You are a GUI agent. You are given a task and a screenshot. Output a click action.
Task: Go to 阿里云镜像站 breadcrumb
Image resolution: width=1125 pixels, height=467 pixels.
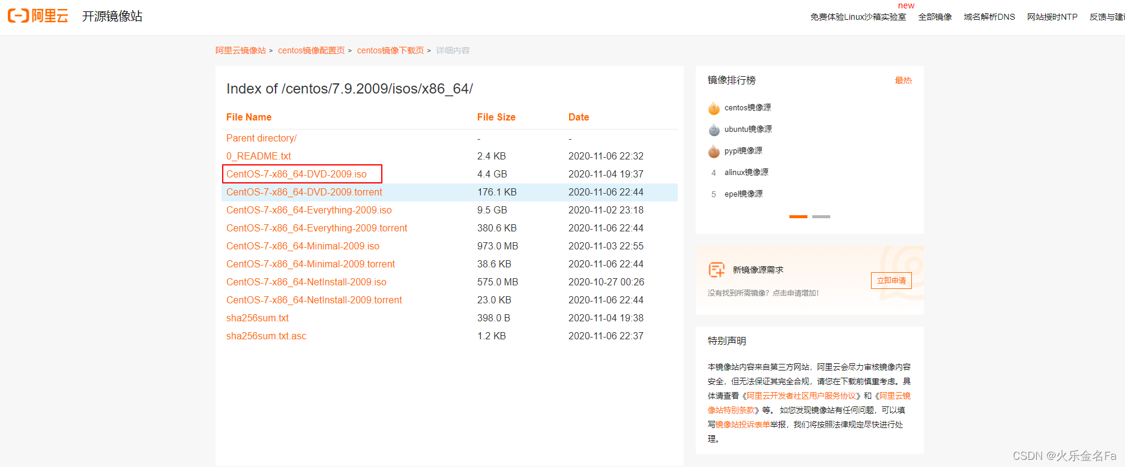click(241, 50)
